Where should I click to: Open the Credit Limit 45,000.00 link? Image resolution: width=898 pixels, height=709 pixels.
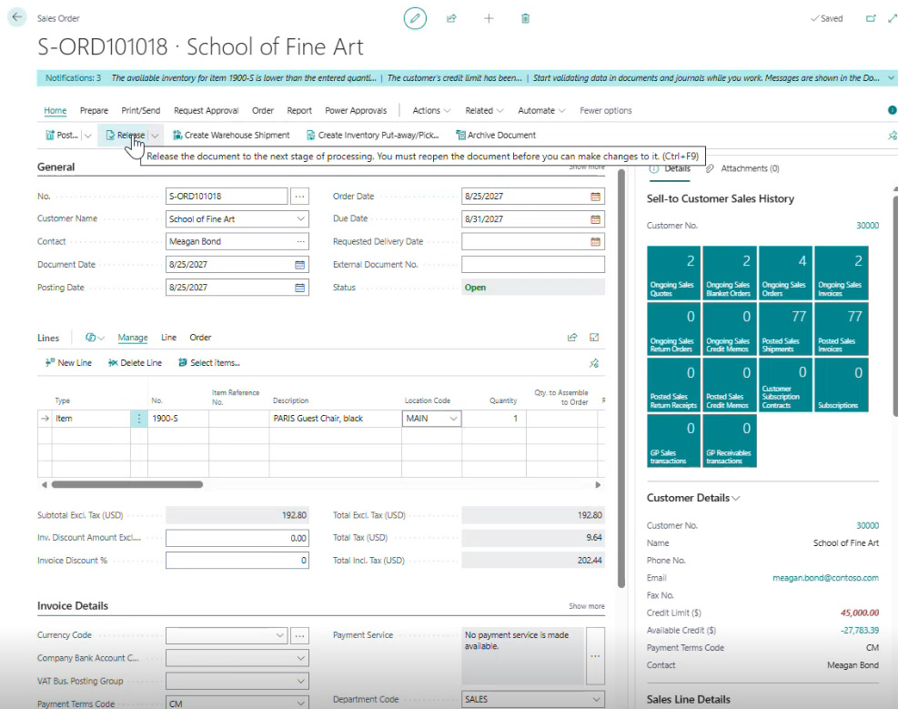859,613
